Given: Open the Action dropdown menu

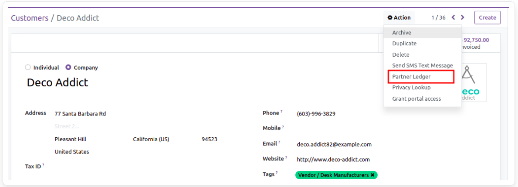Looking at the screenshot, I should click(399, 18).
